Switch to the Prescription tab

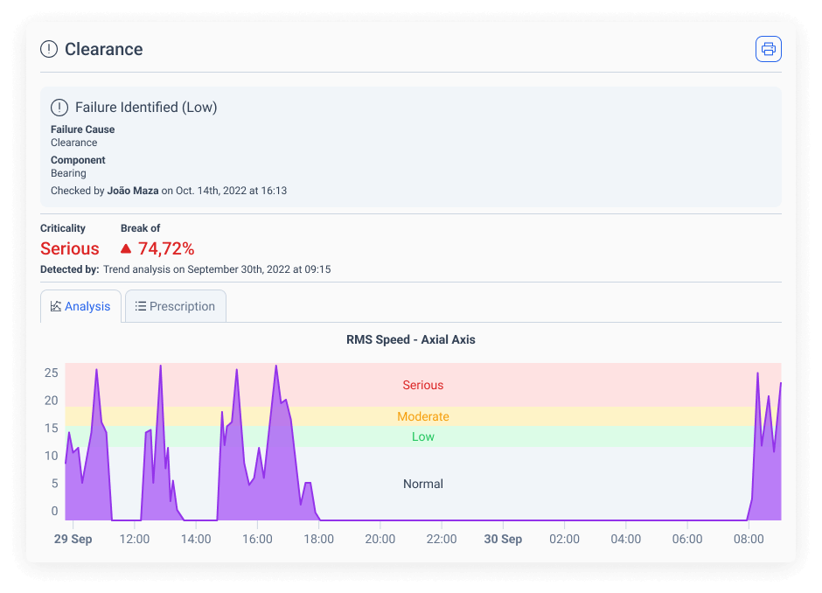(176, 306)
